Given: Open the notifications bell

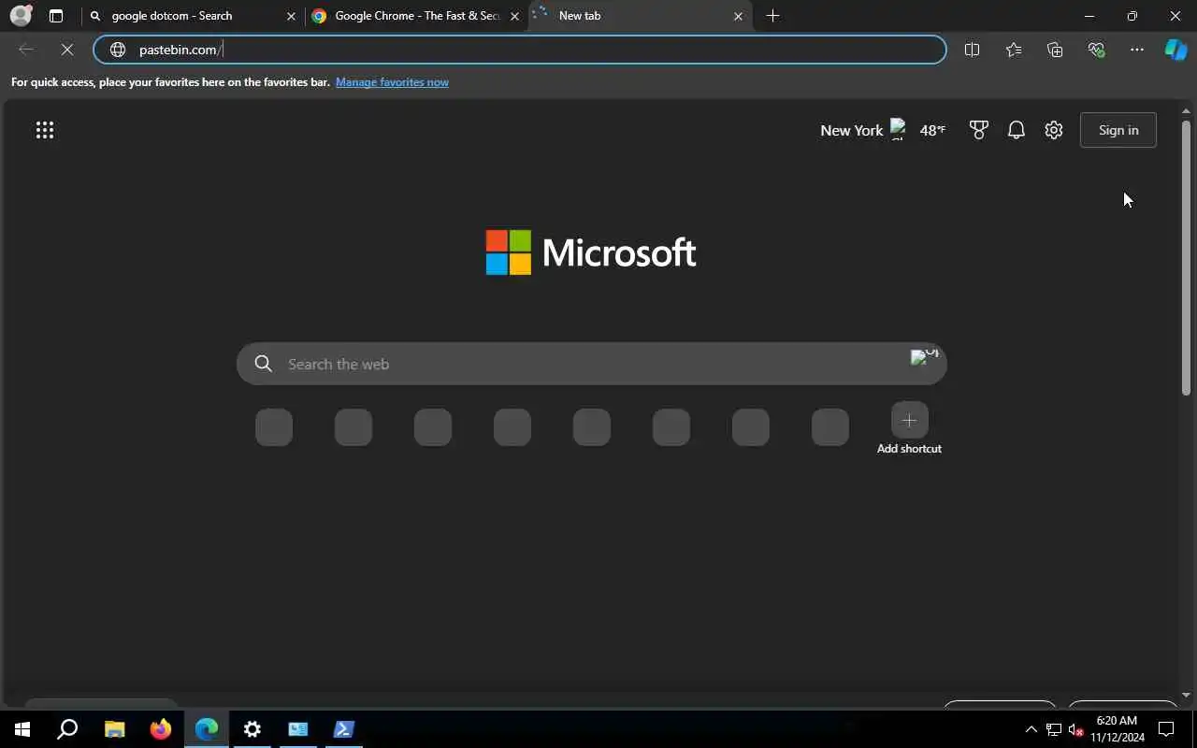Looking at the screenshot, I should click(x=1017, y=130).
